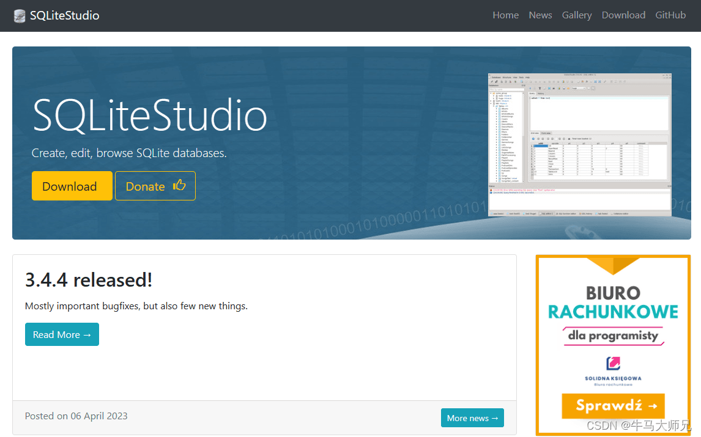This screenshot has height=437, width=701.
Task: Click the Solidna Księgowa logo in the ad
Action: (x=613, y=364)
